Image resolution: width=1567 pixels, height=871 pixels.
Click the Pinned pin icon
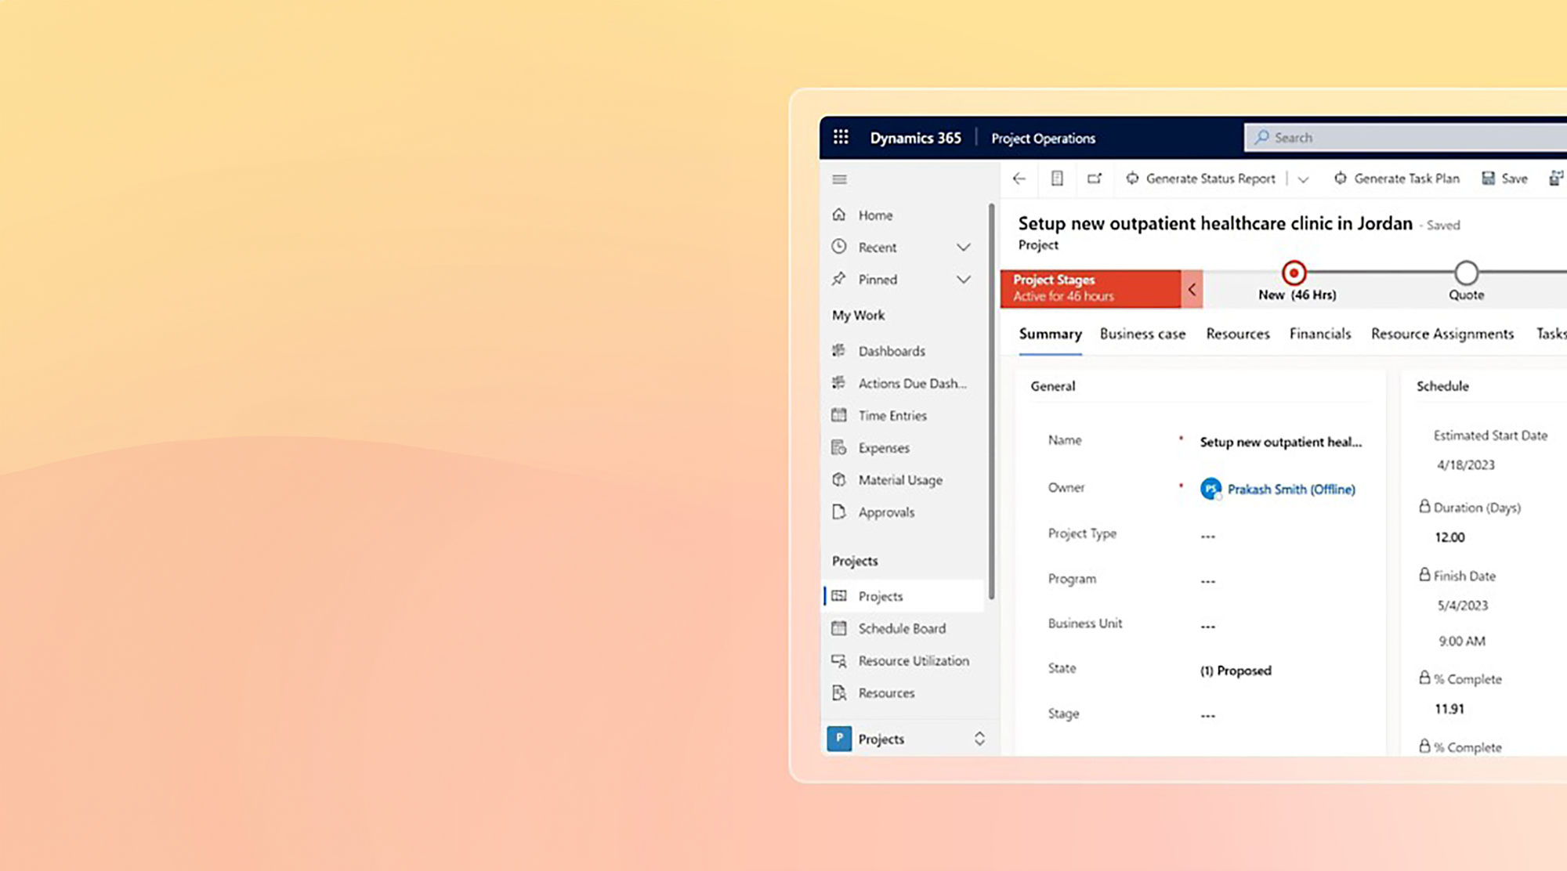(839, 279)
